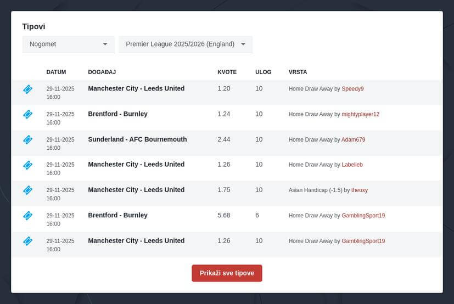
Task: Click ticket icon in Labelleb's tip row
Action: [28, 165]
